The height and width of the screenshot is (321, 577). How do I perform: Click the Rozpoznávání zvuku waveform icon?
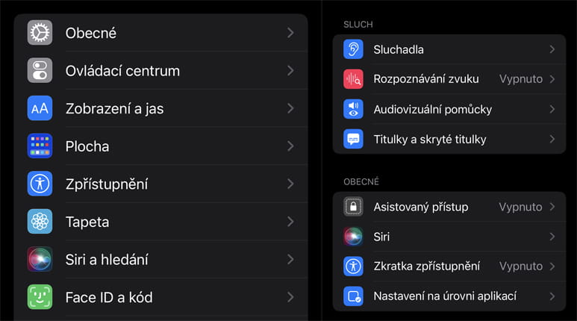(x=353, y=79)
